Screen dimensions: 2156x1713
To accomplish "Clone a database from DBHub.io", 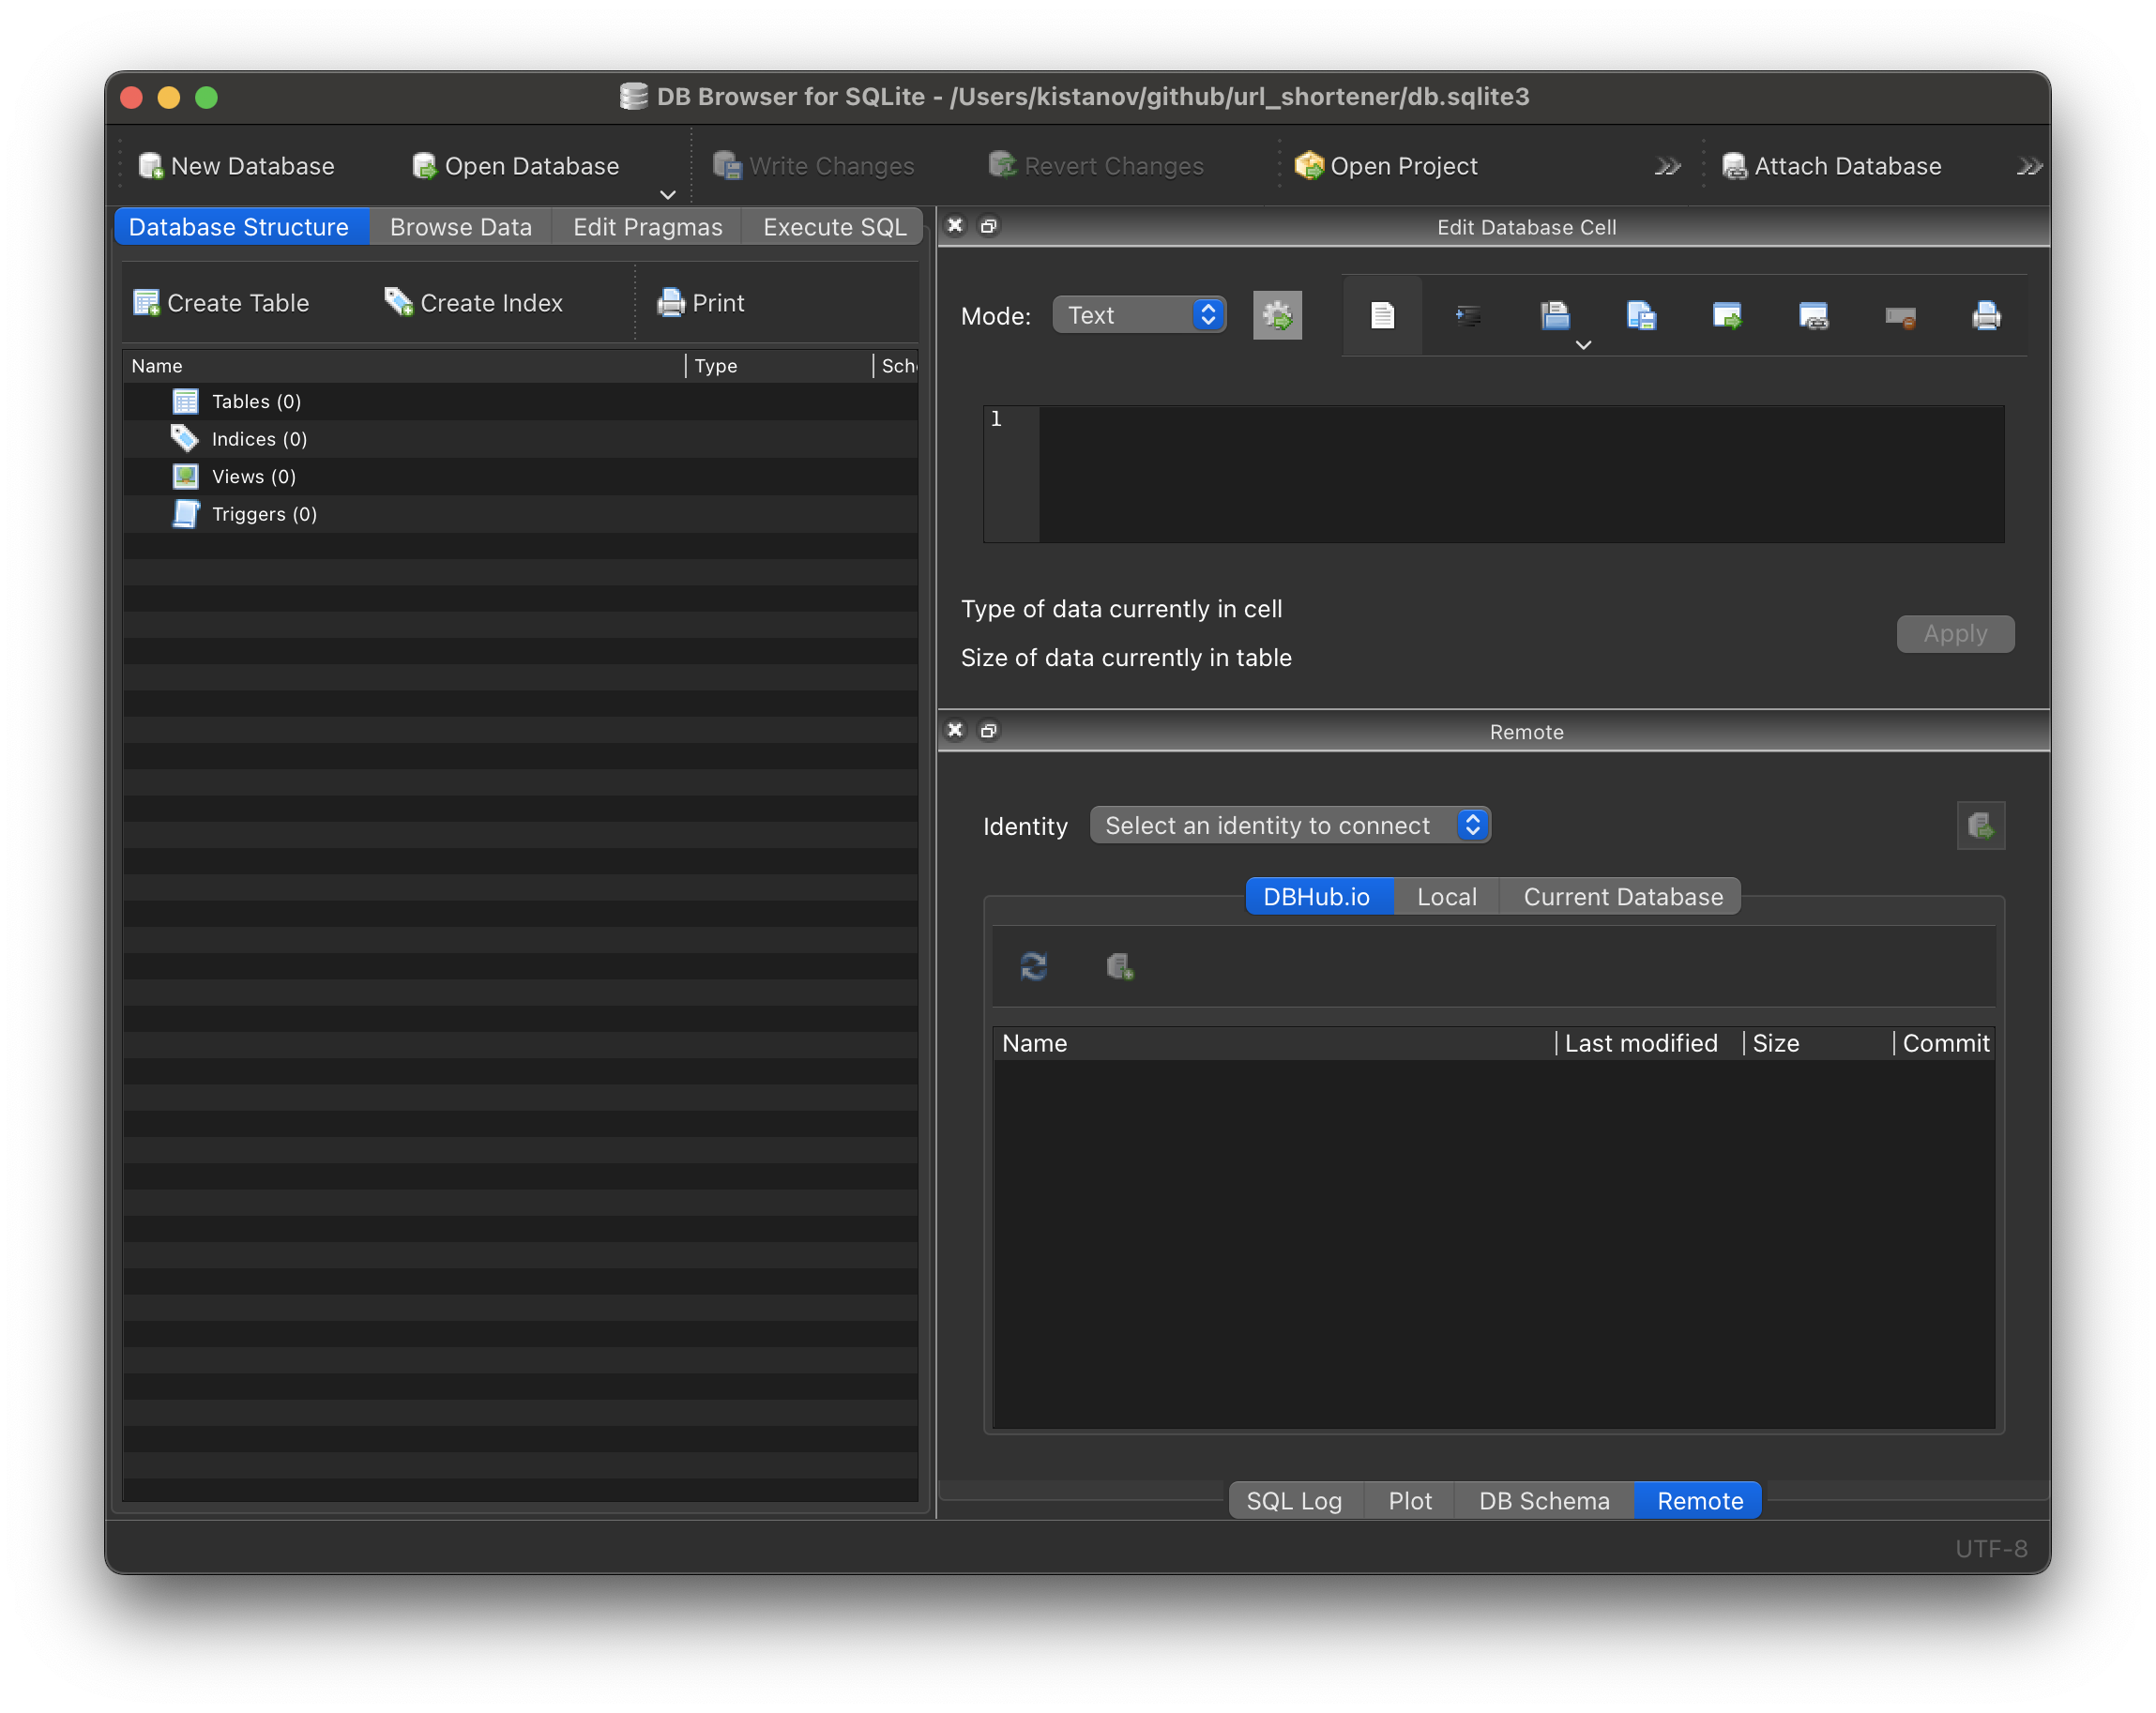I will [1120, 966].
